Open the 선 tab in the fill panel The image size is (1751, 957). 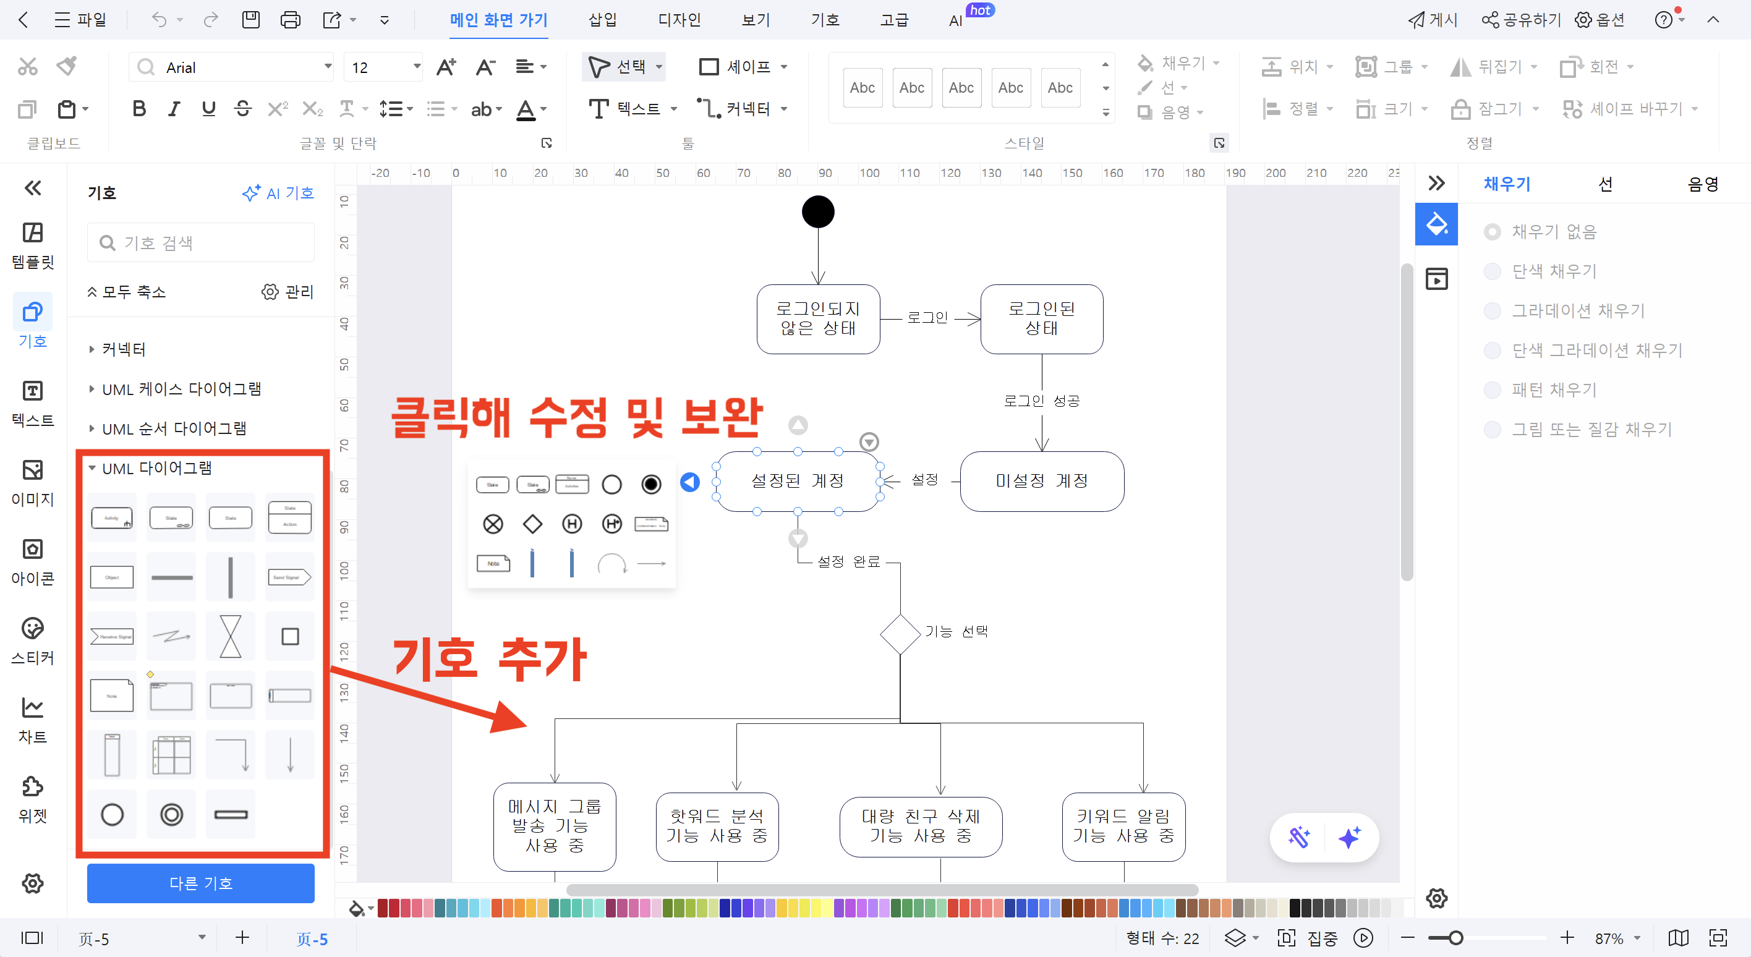coord(1606,184)
